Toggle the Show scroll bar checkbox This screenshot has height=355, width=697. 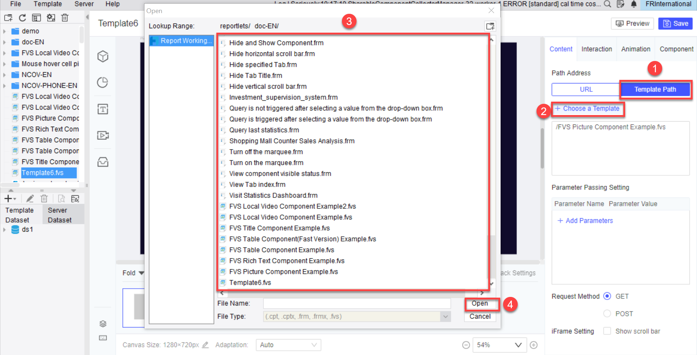(x=607, y=331)
